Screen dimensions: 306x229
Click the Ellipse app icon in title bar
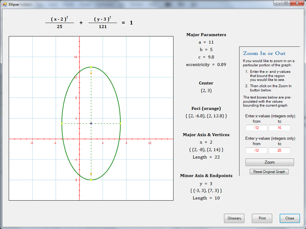pos(5,4)
